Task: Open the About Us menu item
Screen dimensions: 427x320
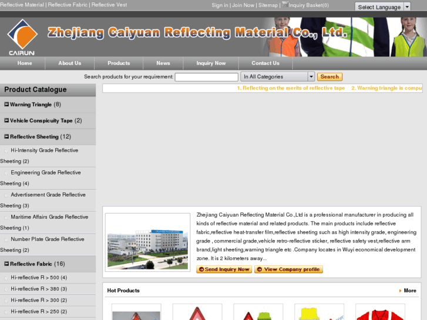Action: pos(70,63)
